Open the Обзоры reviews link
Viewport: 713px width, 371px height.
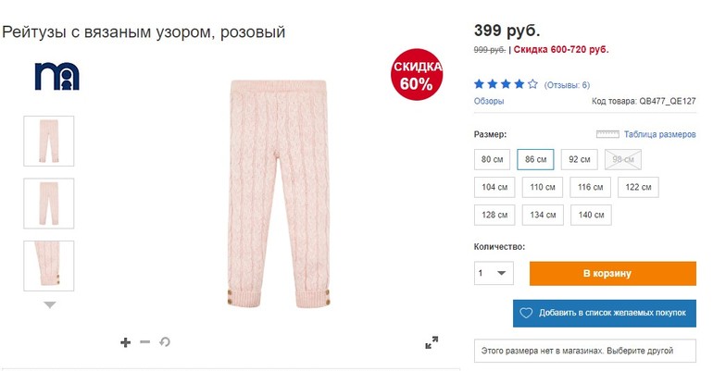(489, 101)
